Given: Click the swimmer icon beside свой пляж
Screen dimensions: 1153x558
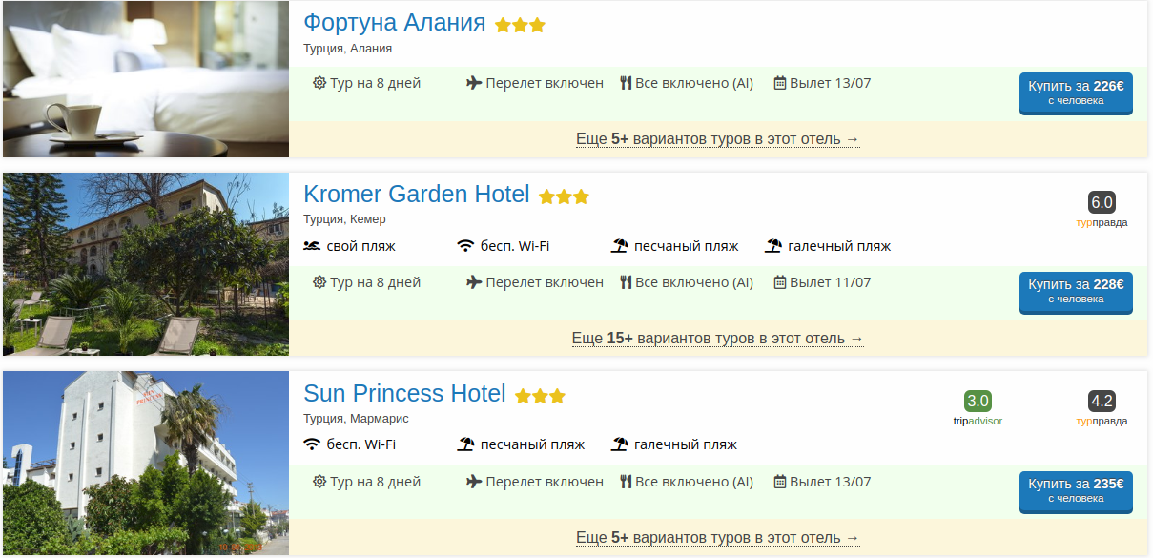Looking at the screenshot, I should coord(312,246).
